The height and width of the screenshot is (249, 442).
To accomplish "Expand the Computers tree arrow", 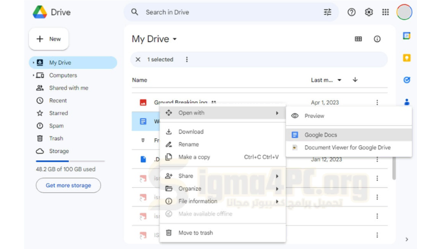I will pos(33,76).
